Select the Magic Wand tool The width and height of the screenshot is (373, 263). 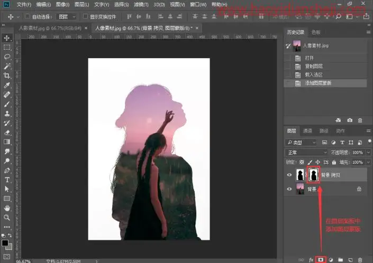point(7,66)
